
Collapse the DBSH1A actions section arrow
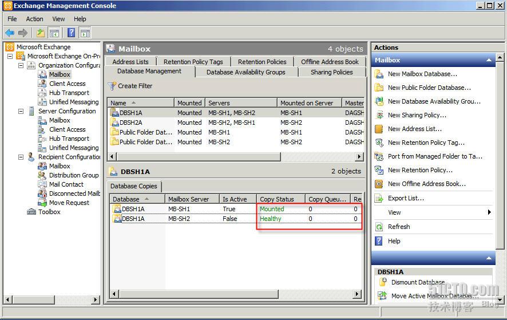489,258
